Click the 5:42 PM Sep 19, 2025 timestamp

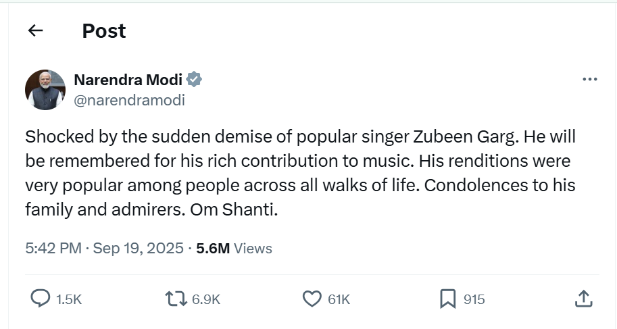[x=104, y=249]
